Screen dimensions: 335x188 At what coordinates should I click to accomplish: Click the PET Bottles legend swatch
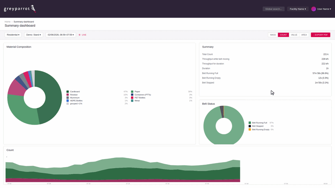(132, 98)
